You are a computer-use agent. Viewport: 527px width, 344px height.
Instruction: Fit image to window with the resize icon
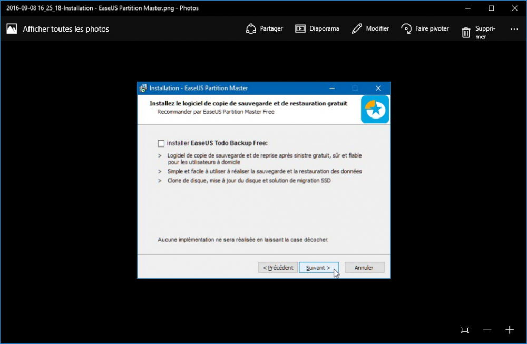tap(465, 330)
